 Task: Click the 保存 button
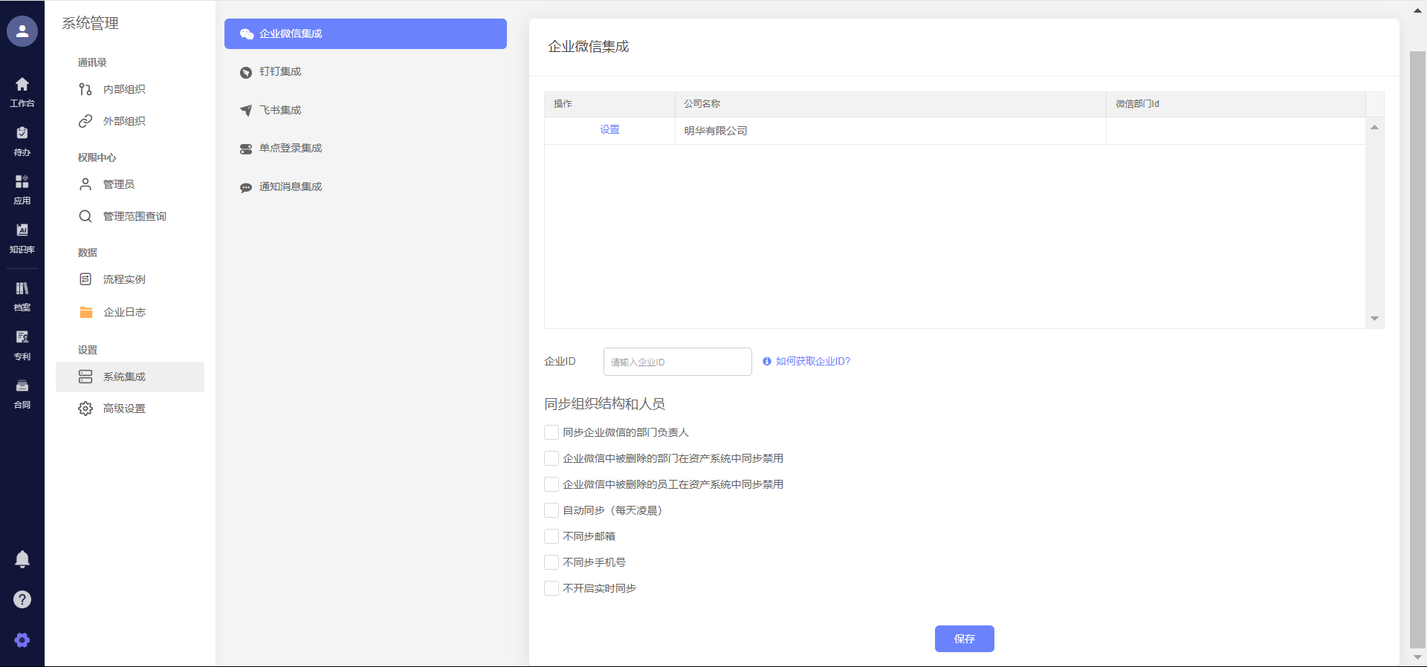[x=964, y=639]
